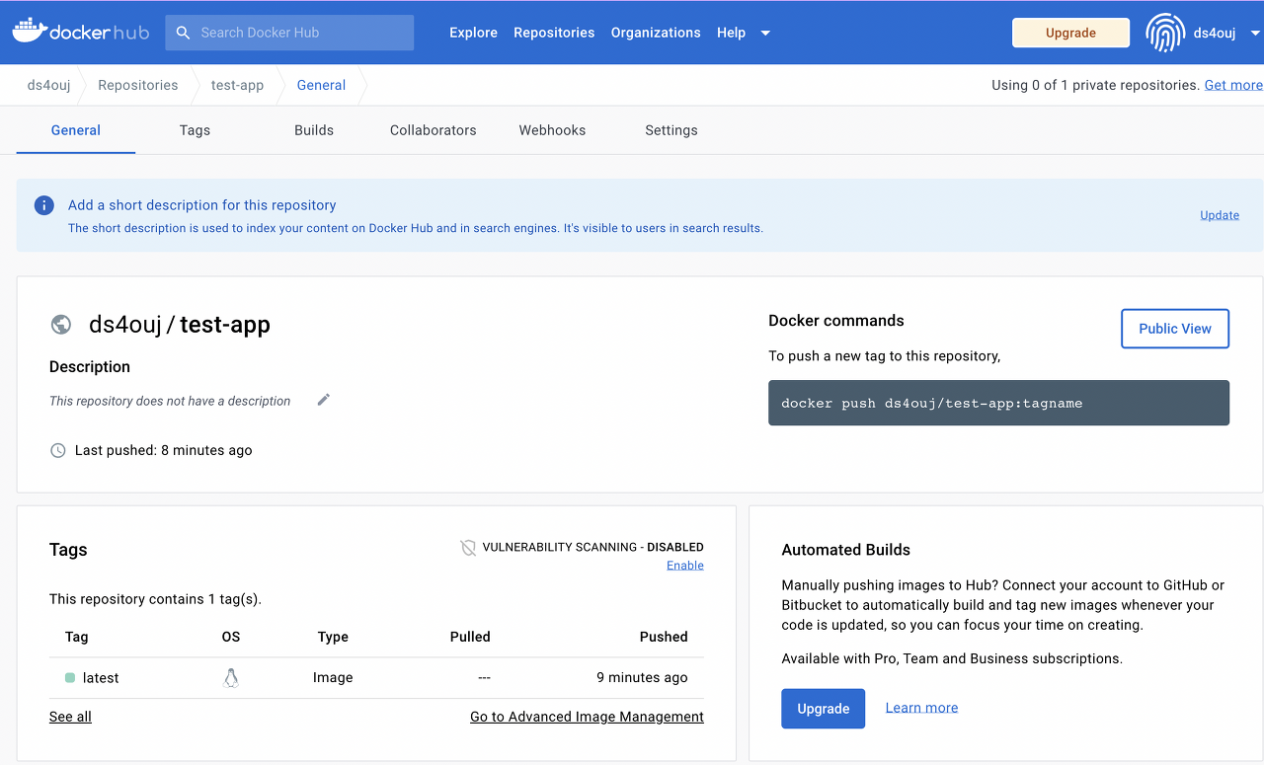Click the latest tag name
Image resolution: width=1264 pixels, height=765 pixels.
coord(101,678)
